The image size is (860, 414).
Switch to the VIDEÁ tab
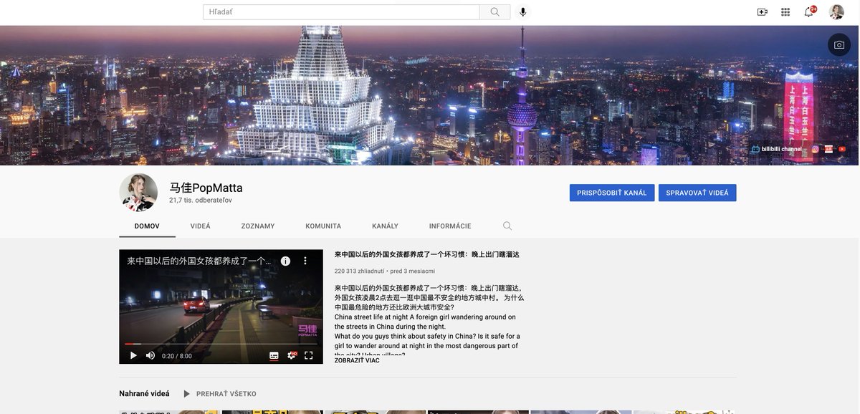click(x=201, y=226)
